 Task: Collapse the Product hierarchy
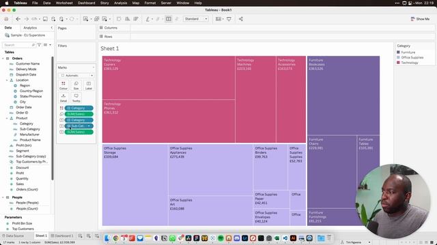click(7, 118)
